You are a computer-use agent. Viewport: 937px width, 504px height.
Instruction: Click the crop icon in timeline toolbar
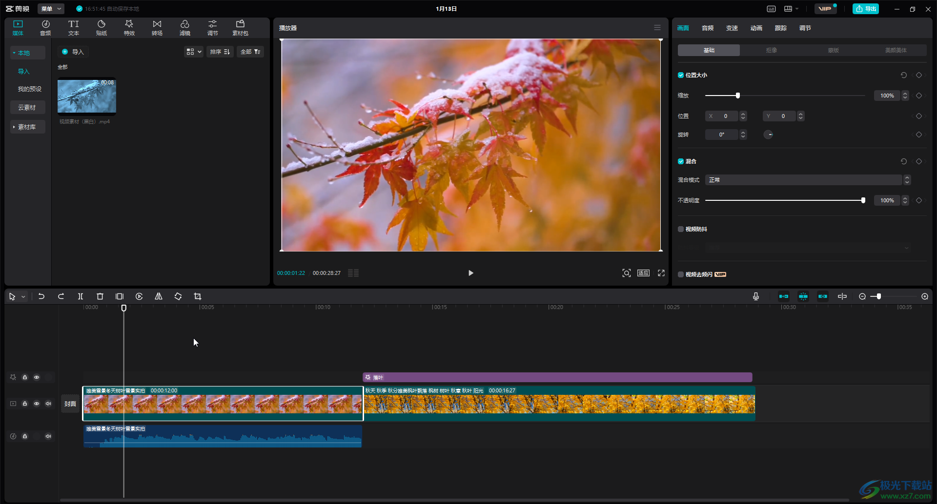click(x=198, y=296)
